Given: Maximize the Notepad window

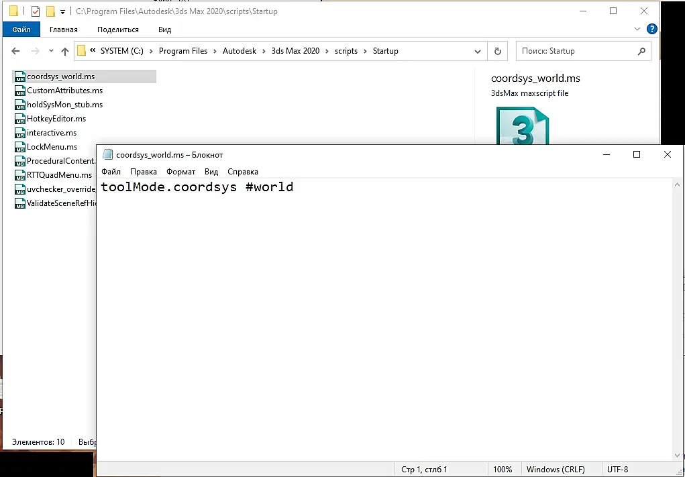Looking at the screenshot, I should 637,154.
